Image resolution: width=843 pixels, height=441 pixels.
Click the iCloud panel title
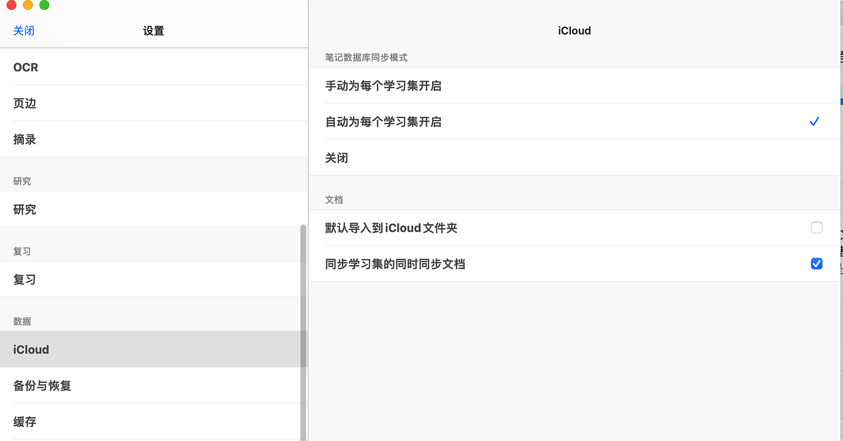574,31
